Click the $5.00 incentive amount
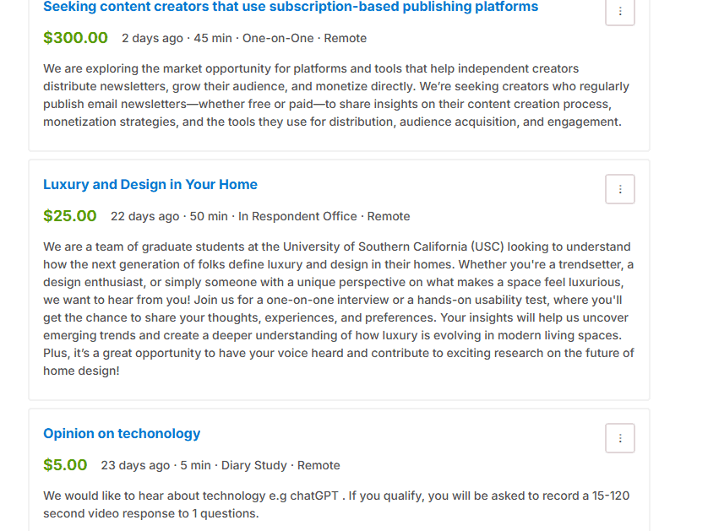The height and width of the screenshot is (531, 708). (x=65, y=465)
